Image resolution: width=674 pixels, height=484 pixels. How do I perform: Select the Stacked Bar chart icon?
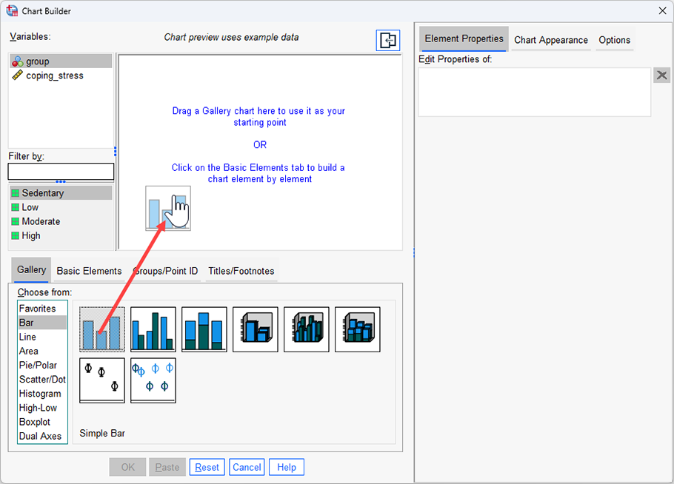(204, 329)
